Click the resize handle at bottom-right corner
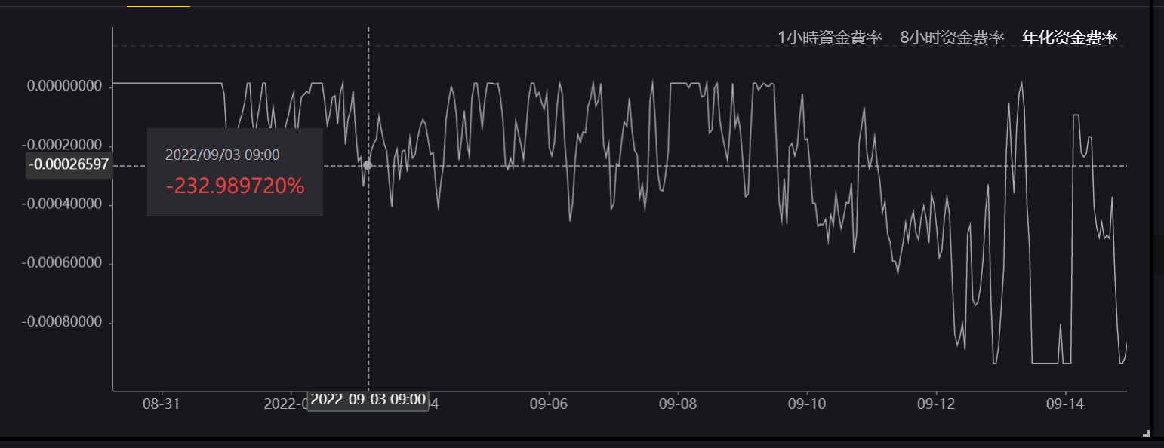Image resolution: width=1164 pixels, height=448 pixels. point(1146,433)
